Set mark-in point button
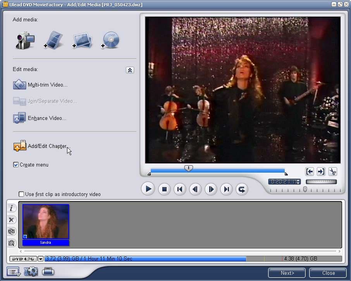351x281 pixels. (310, 172)
